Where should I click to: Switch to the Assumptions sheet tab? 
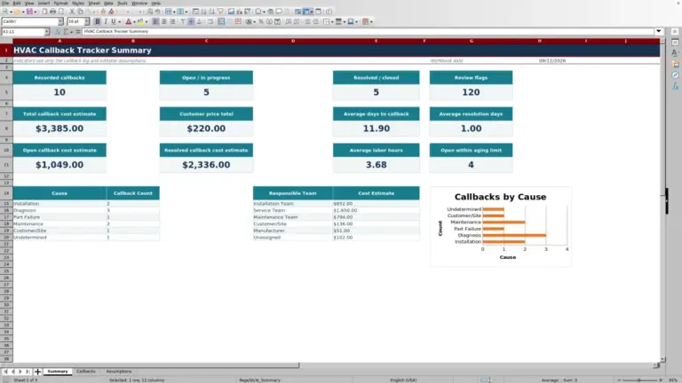(119, 371)
